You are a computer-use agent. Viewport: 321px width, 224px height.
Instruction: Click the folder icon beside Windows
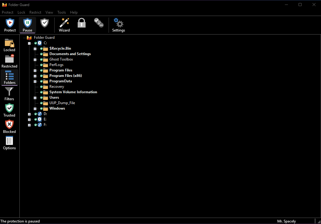point(46,108)
